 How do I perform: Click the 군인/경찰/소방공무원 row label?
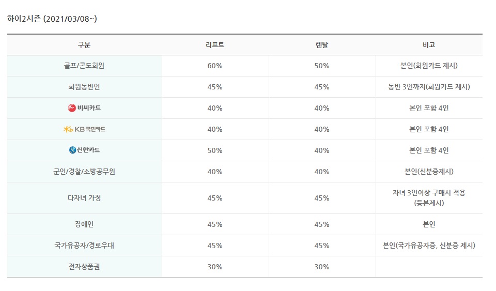(84, 172)
